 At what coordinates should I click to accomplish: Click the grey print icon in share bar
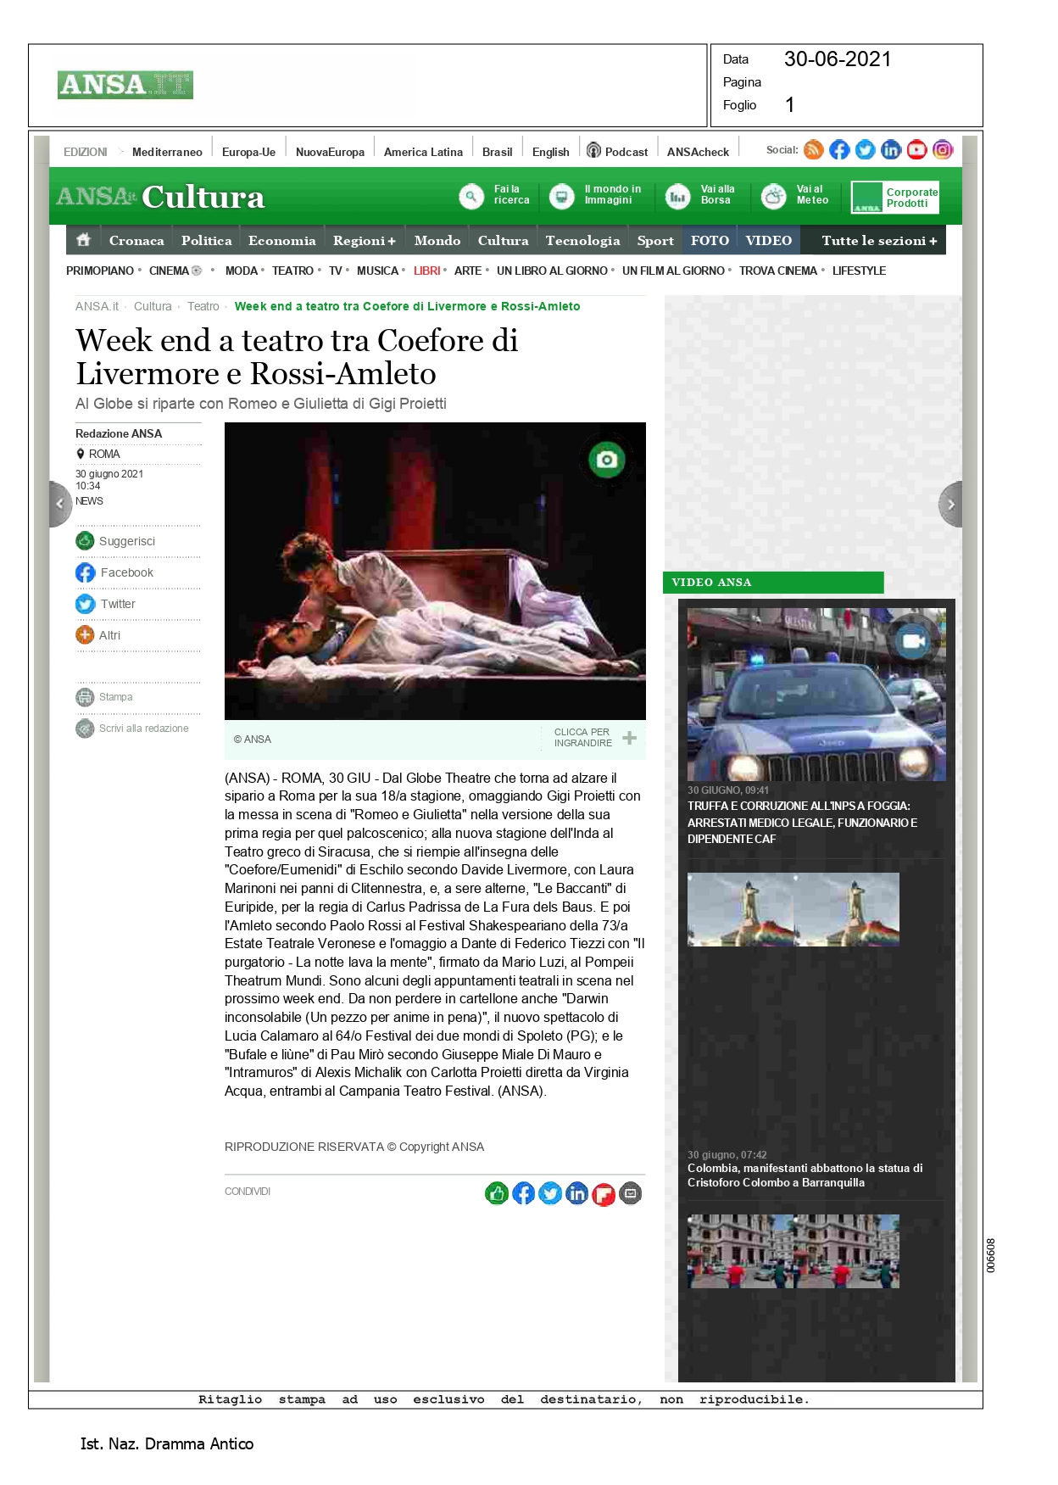[x=631, y=1194]
